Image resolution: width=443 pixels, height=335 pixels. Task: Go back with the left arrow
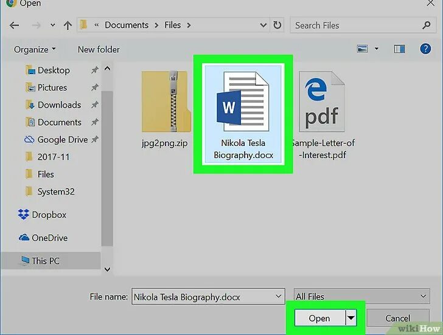[x=15, y=26]
